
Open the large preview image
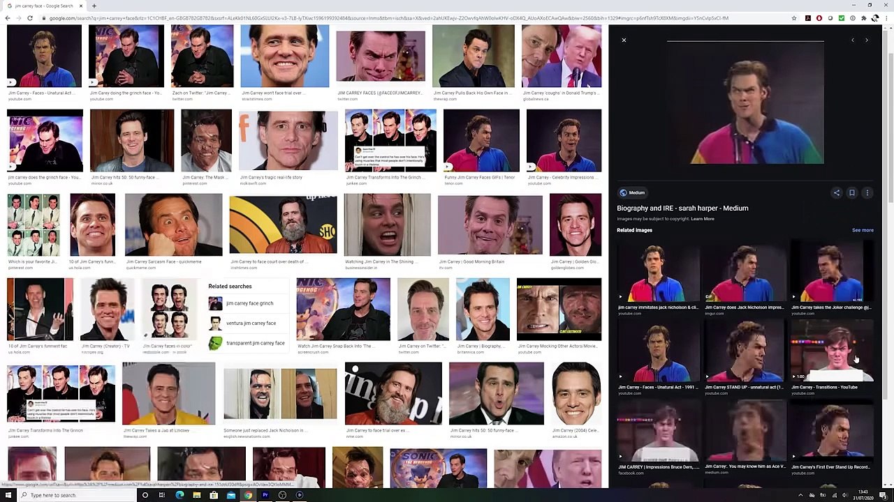click(745, 103)
